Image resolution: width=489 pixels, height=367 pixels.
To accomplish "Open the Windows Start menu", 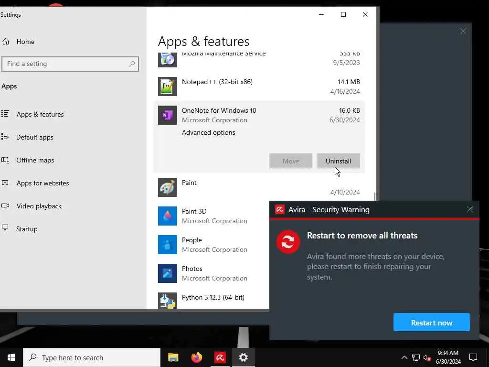I will pos(11,357).
